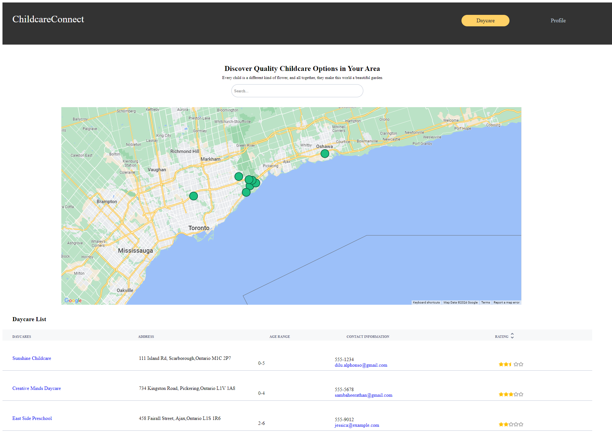Click Sunshine Childcare star rating
Screen dimensions: 612x445
point(511,364)
